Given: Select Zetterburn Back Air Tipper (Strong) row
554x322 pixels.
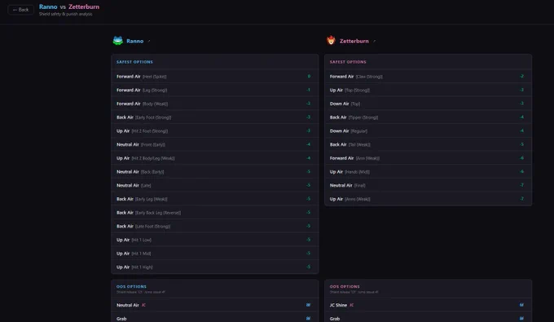Looking at the screenshot, I should coord(429,117).
